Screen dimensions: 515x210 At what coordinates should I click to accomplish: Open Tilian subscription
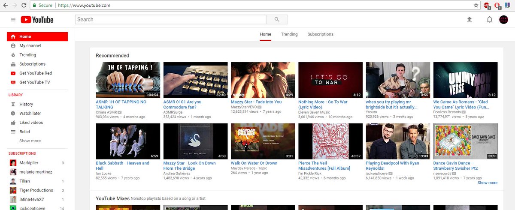click(37, 181)
